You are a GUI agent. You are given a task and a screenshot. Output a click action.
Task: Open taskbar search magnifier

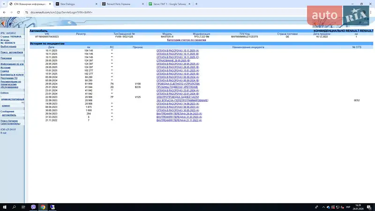pos(14,206)
